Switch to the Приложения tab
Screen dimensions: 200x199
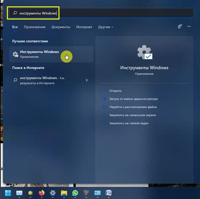coord(35,27)
